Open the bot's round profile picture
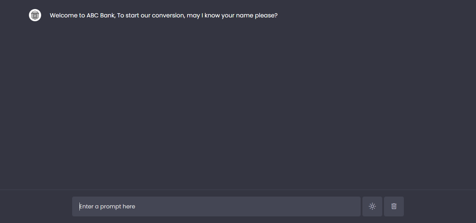This screenshot has width=476, height=223. tap(35, 15)
